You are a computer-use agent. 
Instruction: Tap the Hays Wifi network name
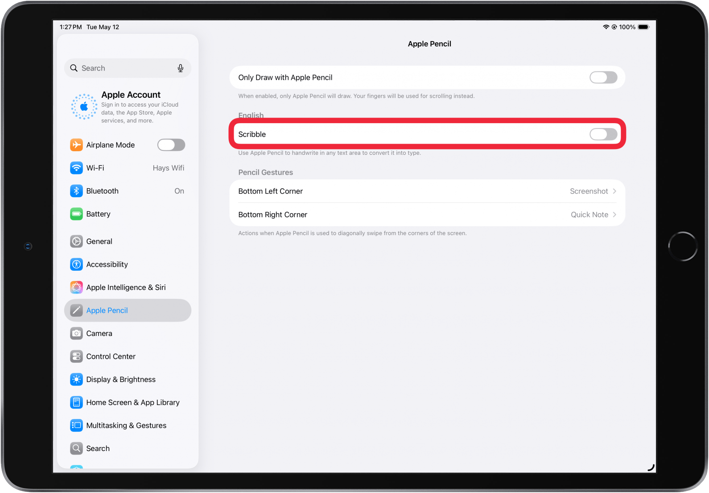(x=169, y=168)
